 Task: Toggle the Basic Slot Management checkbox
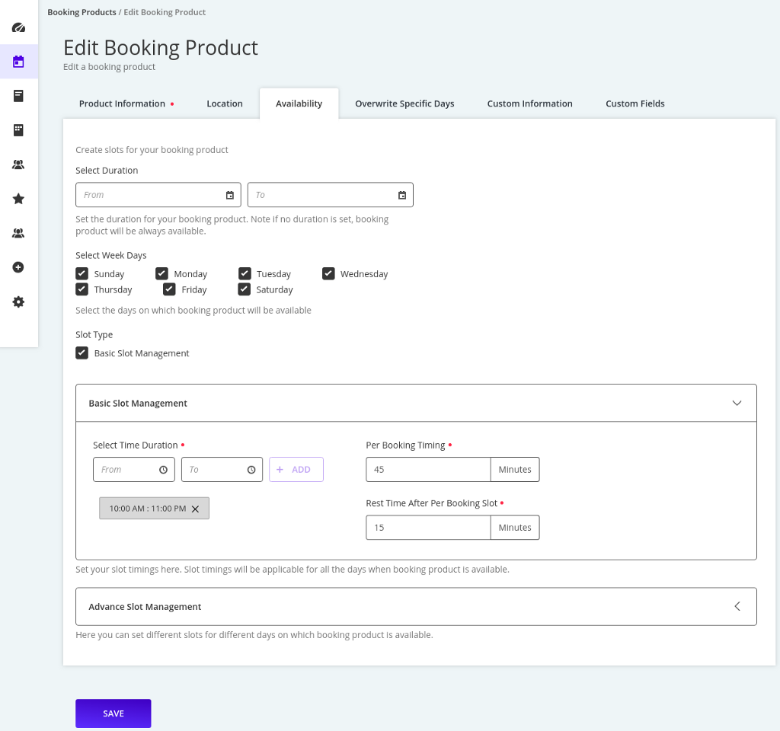point(82,353)
